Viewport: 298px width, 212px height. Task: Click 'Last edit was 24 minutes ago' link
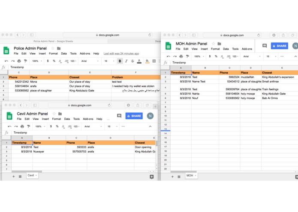pyautogui.click(x=121, y=54)
